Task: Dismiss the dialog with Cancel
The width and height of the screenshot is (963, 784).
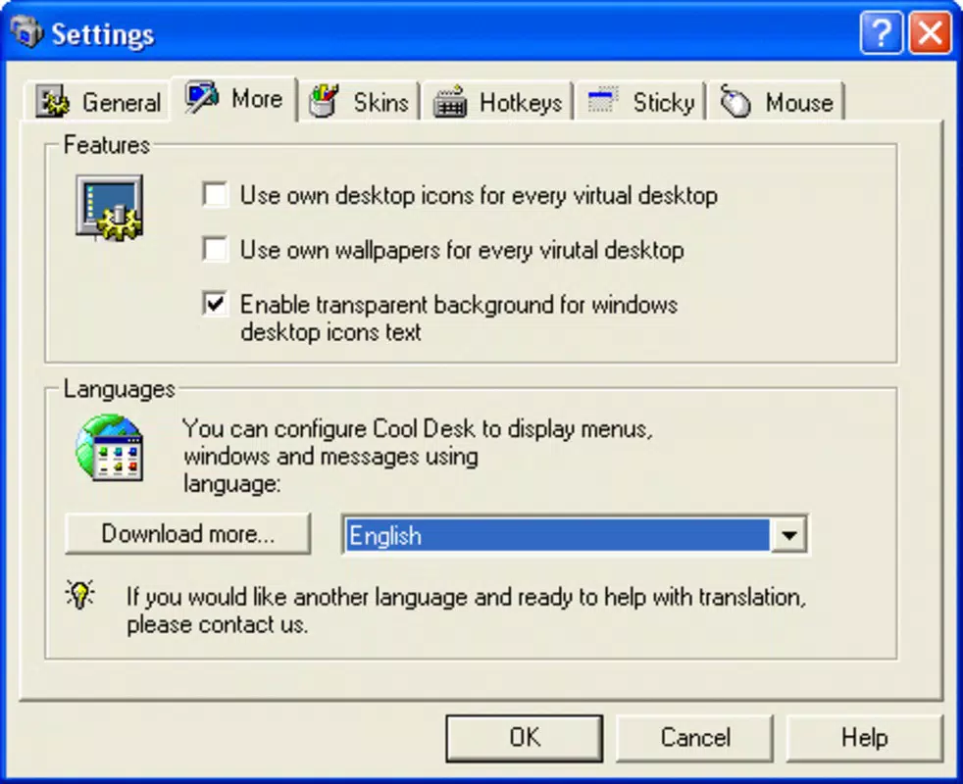Action: 694,737
